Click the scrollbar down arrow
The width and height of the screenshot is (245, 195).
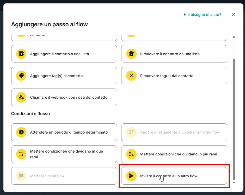(x=234, y=183)
